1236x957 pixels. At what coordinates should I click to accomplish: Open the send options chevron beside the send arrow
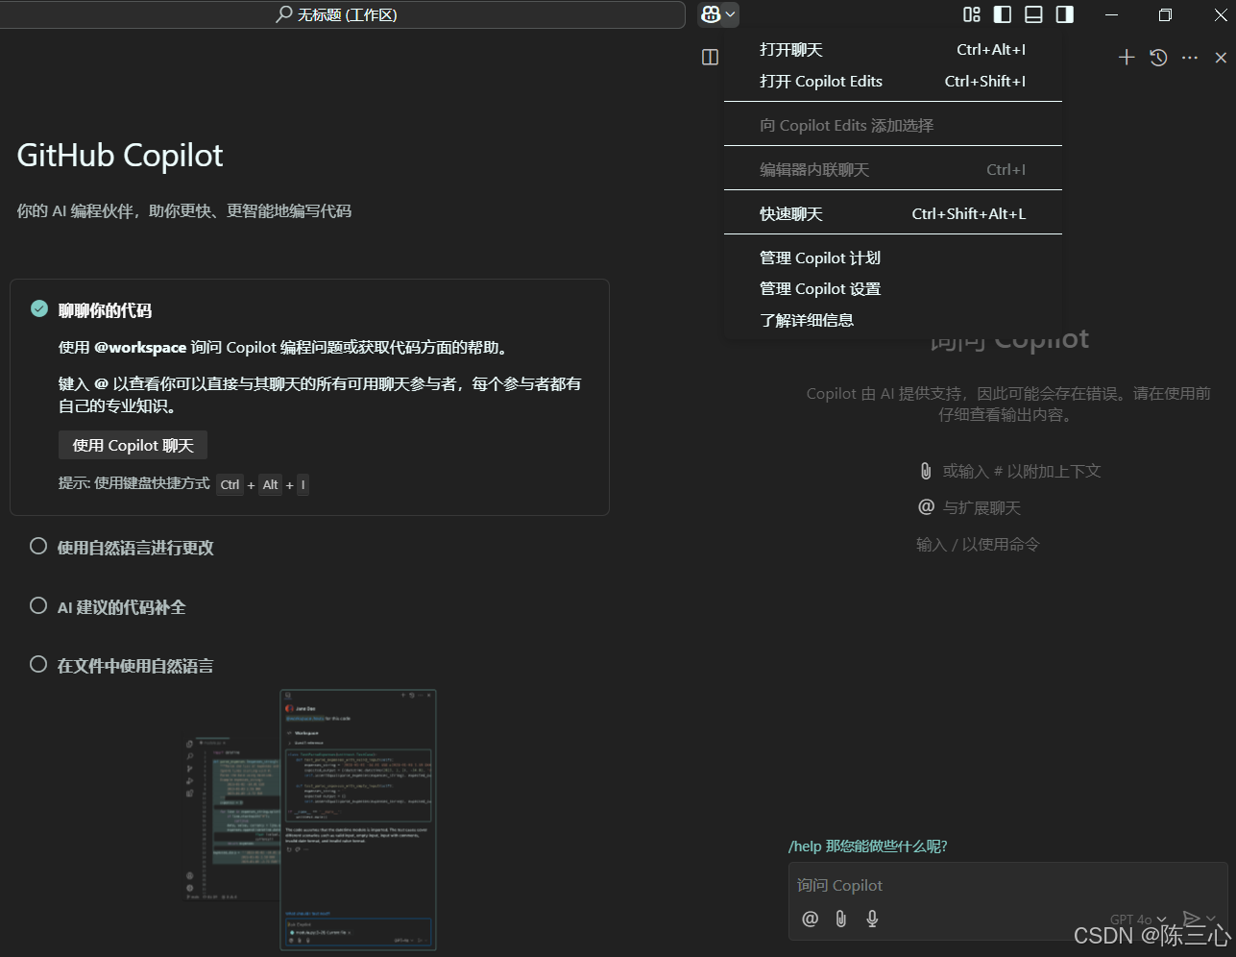[1212, 920]
